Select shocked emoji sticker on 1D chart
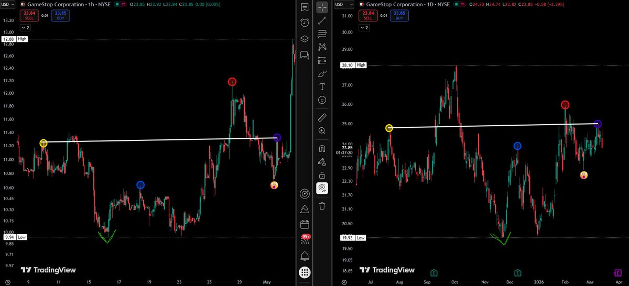This screenshot has width=629, height=286. (x=583, y=174)
